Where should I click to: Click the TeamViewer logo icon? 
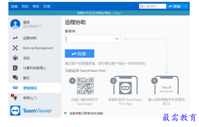coord(15,110)
